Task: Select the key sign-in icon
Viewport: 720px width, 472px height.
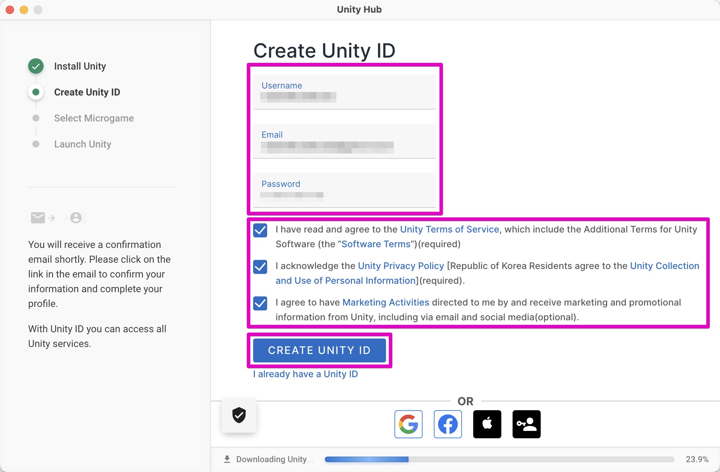Action: pos(526,424)
